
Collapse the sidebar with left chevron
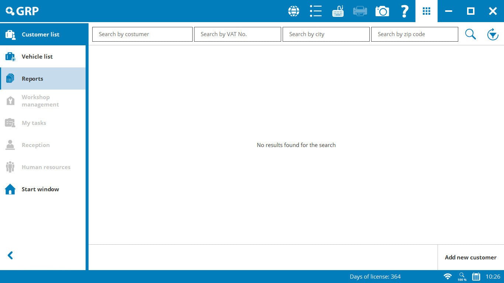(10, 255)
